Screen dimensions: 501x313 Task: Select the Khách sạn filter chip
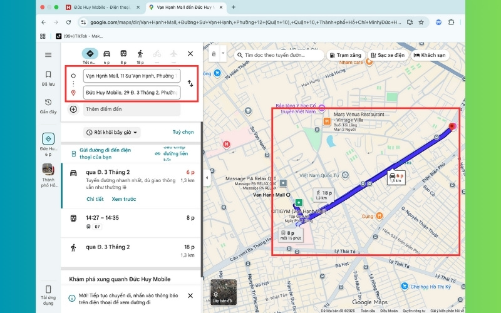click(x=430, y=55)
